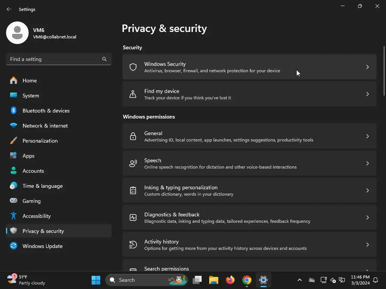Click the Time & language clock icon

14,186
